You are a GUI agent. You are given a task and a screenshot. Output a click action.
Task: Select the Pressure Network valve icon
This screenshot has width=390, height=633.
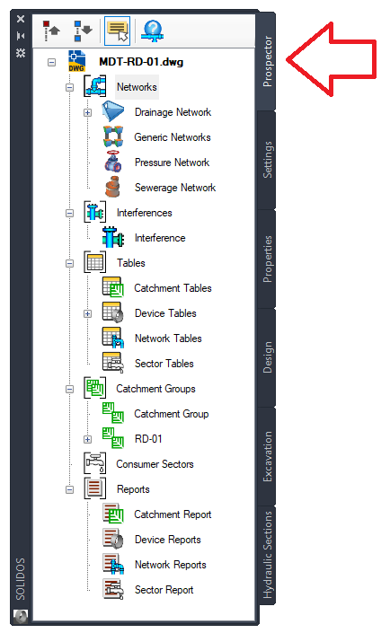[x=113, y=163]
